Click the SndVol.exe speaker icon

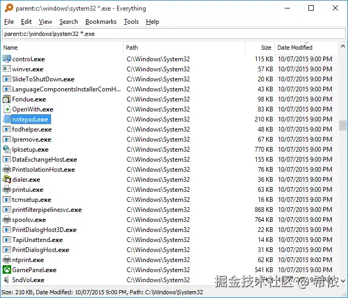(7, 280)
